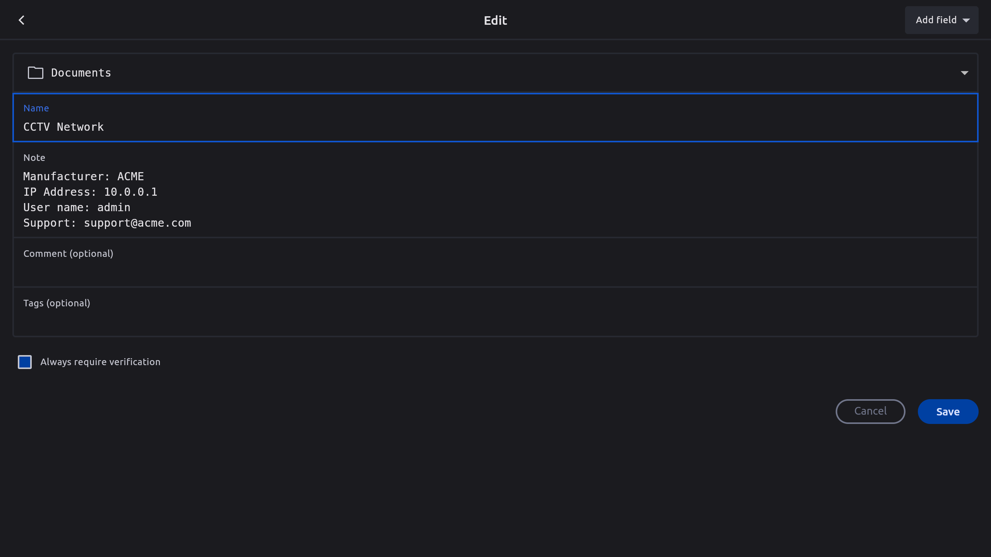Place cursor on the support@acme.com line
Screen dimensions: 991x557
pos(137,223)
